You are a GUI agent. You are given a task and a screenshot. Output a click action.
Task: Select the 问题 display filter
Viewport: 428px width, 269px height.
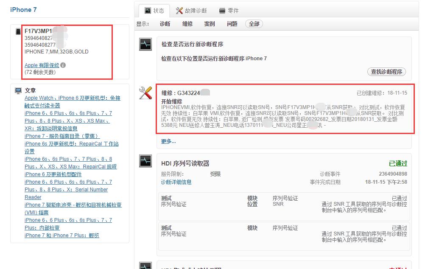[x=232, y=24]
